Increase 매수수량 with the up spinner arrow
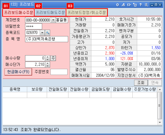 tap(47, 57)
